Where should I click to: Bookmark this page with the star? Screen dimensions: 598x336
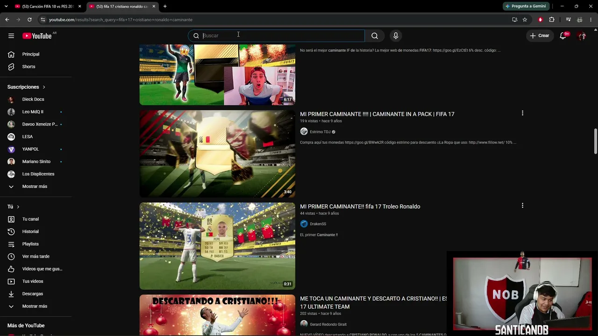click(x=525, y=20)
